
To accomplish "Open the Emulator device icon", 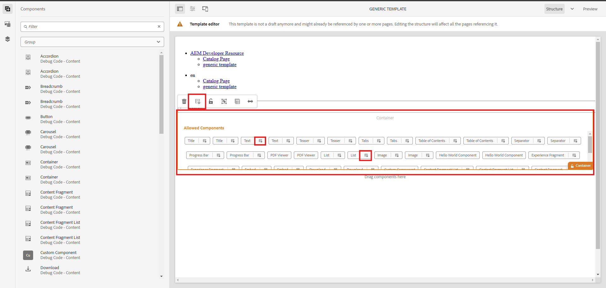I will [x=205, y=9].
